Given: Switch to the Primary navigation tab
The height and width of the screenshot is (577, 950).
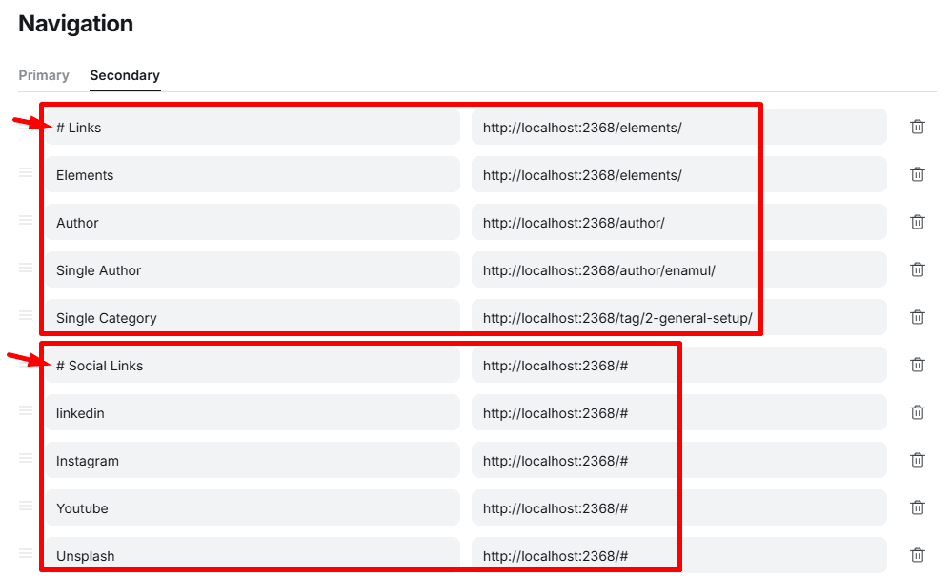Looking at the screenshot, I should 44,75.
